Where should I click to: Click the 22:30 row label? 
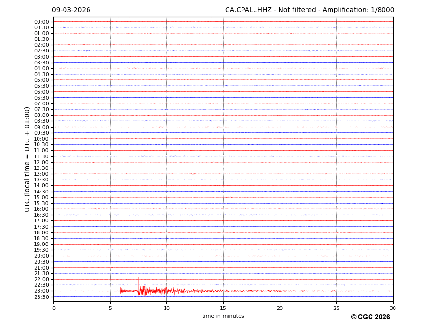(41, 285)
